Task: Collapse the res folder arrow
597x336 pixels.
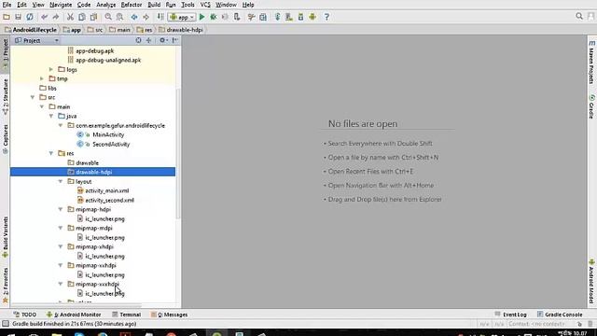Action: 51,153
